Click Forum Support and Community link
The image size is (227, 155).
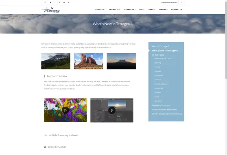coord(167,114)
